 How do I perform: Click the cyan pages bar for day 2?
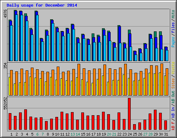[x=17, y=38]
